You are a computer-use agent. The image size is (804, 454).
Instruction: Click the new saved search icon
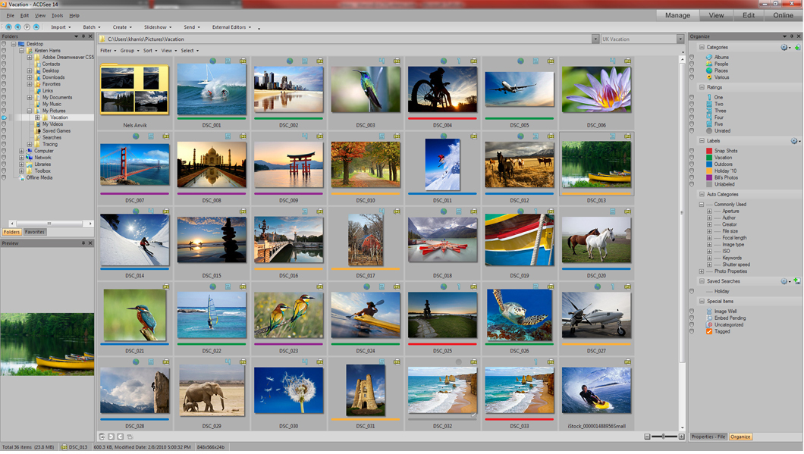coord(796,281)
